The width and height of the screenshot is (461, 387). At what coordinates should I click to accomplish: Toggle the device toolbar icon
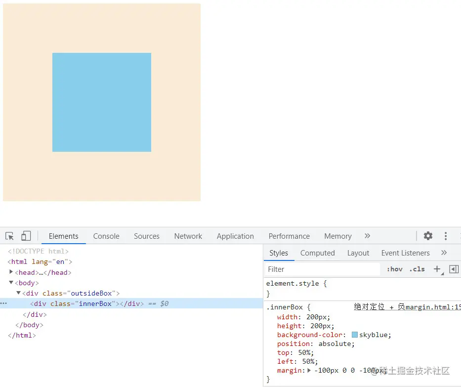(26, 236)
